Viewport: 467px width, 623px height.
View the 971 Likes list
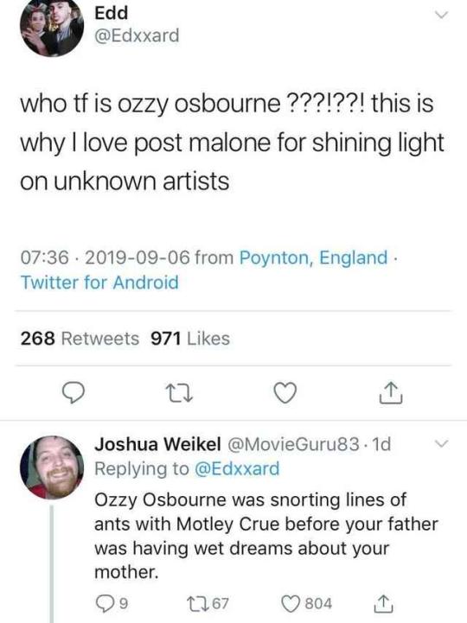[190, 339]
